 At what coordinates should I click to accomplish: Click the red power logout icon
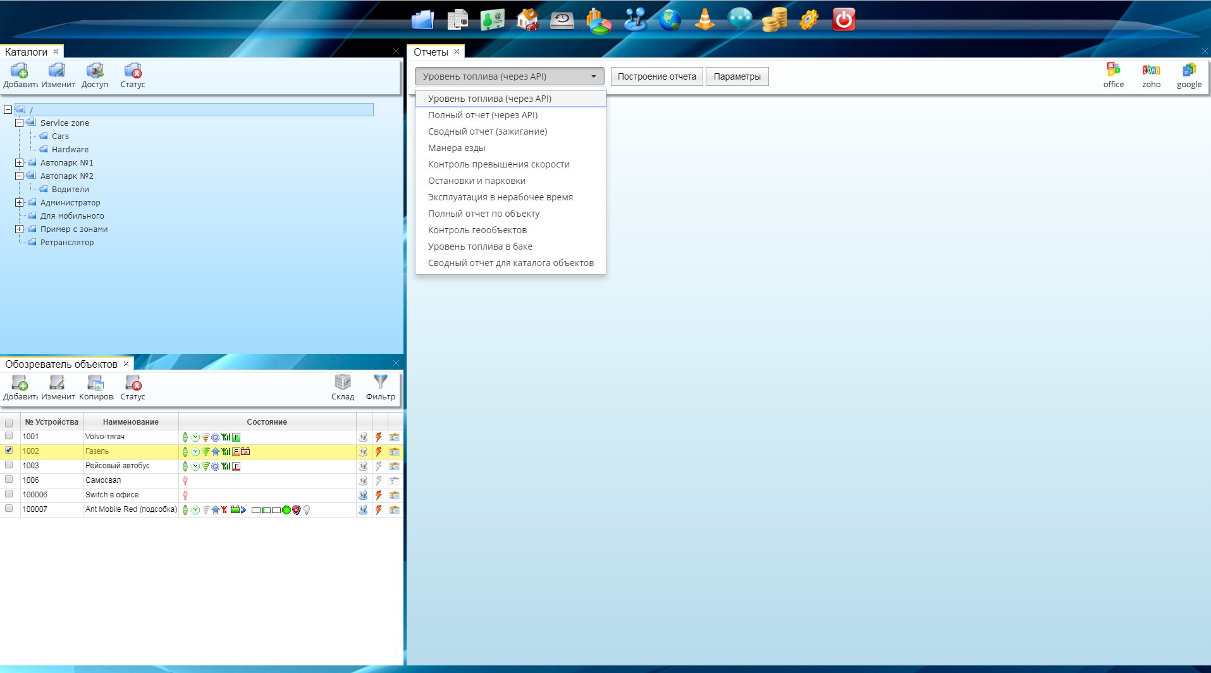(844, 20)
